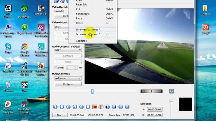Open Google Chrome desktop shortcut
The image size is (216, 121).
pos(25,50)
